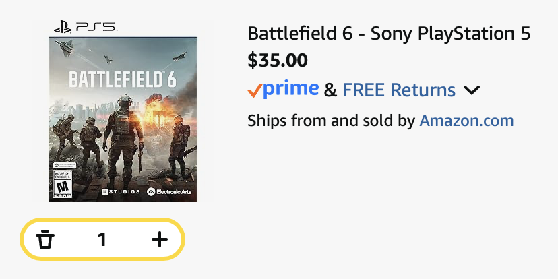Click the quantity number 1
Screen dimensions: 558x279
click(x=102, y=239)
